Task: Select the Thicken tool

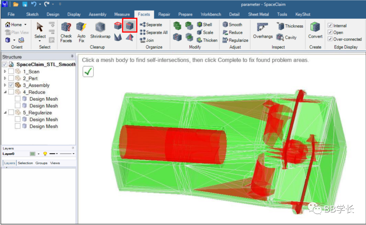Action: click(207, 40)
